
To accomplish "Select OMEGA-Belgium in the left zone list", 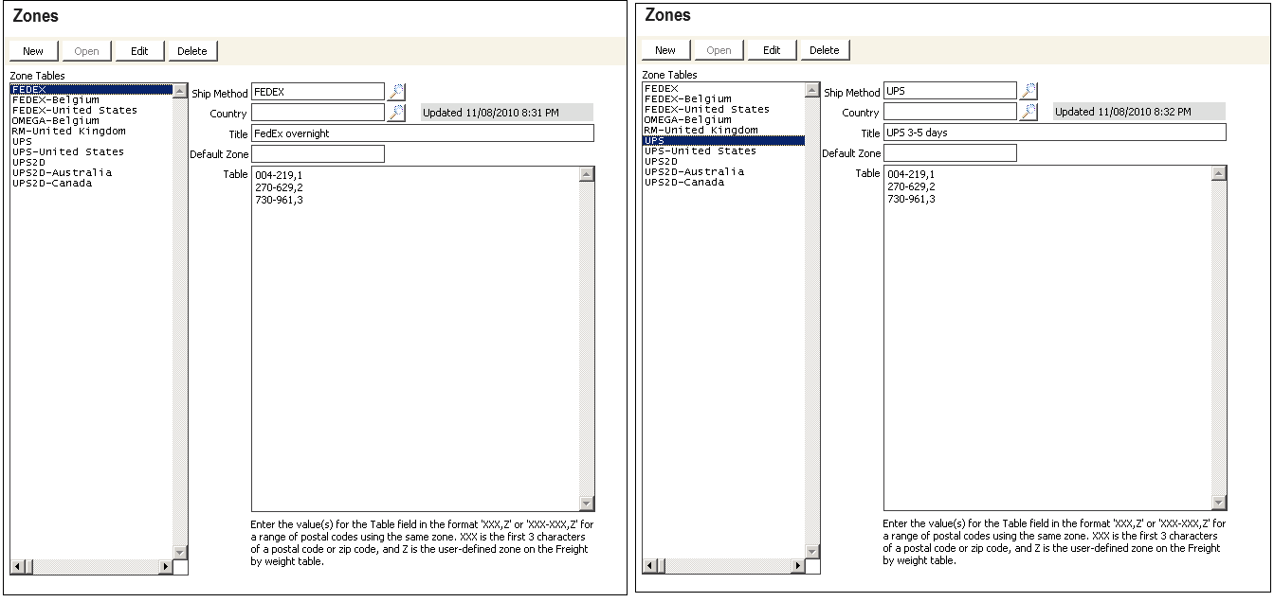I will pyautogui.click(x=91, y=120).
